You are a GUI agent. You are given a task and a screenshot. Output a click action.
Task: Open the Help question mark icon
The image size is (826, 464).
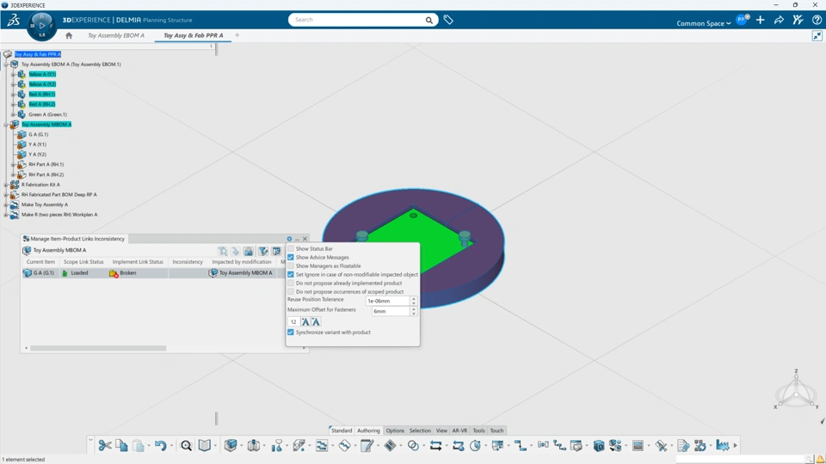pyautogui.click(x=817, y=20)
